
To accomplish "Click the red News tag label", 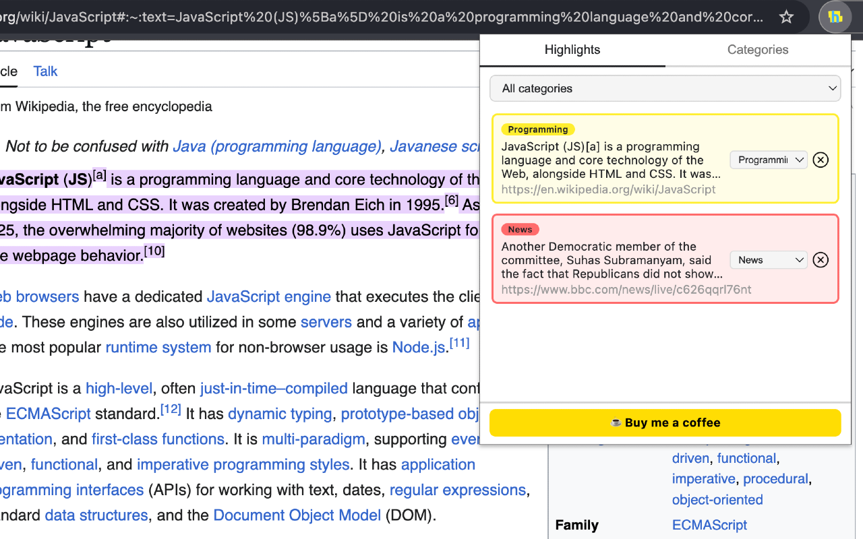I will coord(520,230).
